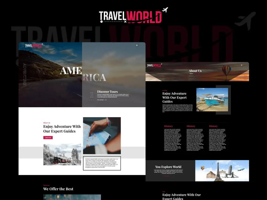Click the TravelWorld logo in the About Us header

point(154,66)
